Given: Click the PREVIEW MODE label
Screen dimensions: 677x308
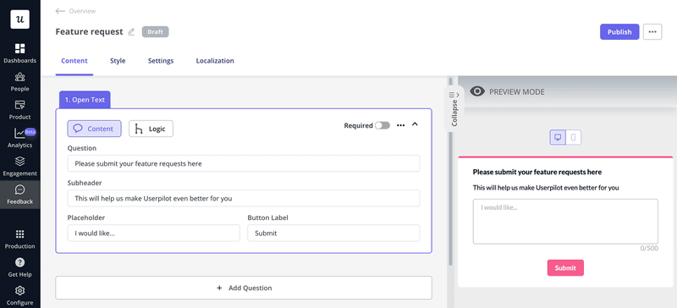Looking at the screenshot, I should coord(517,92).
